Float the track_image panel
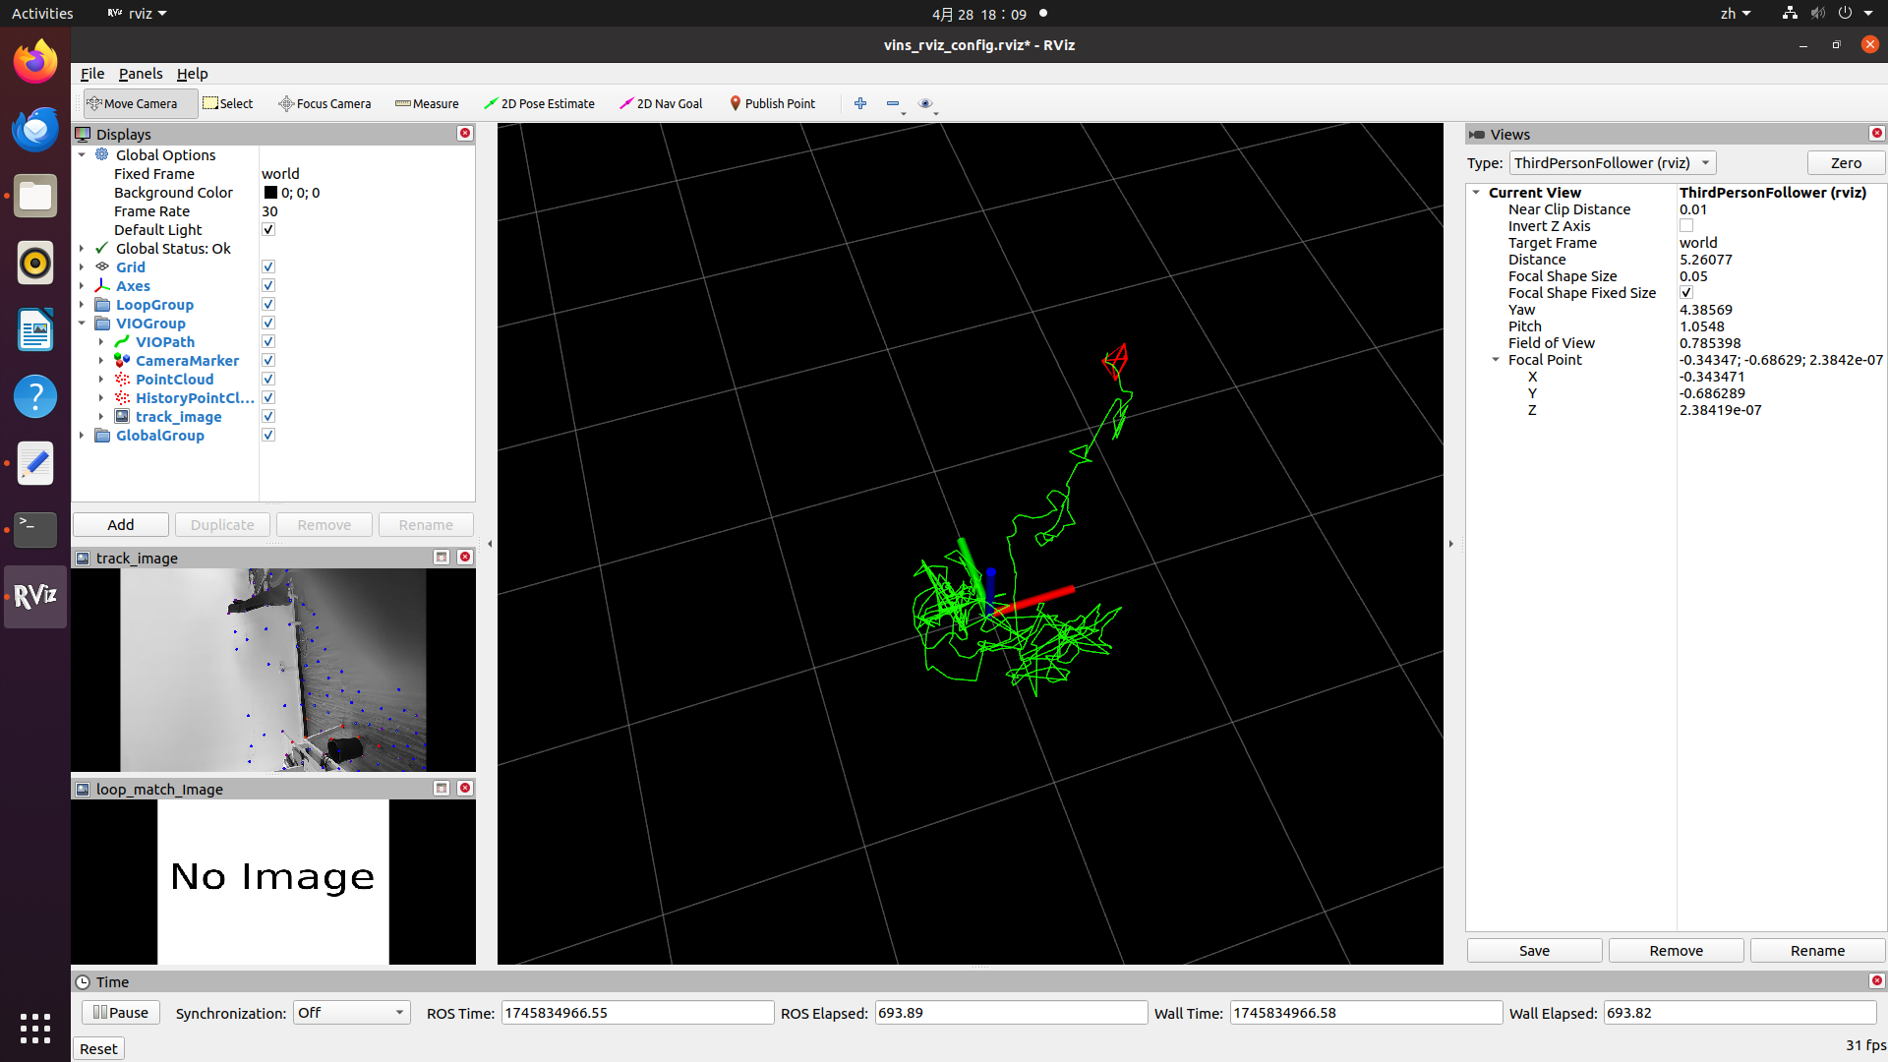Image resolution: width=1888 pixels, height=1062 pixels. point(442,558)
